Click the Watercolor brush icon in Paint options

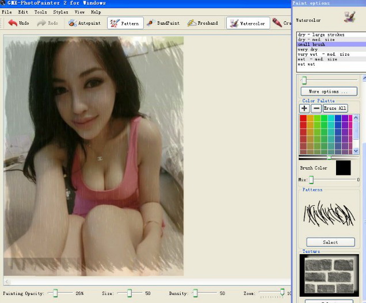[350, 17]
